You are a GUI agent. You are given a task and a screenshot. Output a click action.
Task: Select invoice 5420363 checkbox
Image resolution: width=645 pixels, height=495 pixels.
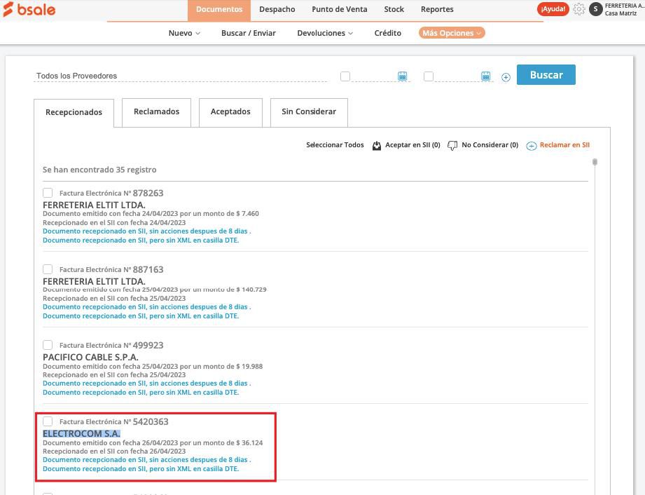pyautogui.click(x=48, y=421)
